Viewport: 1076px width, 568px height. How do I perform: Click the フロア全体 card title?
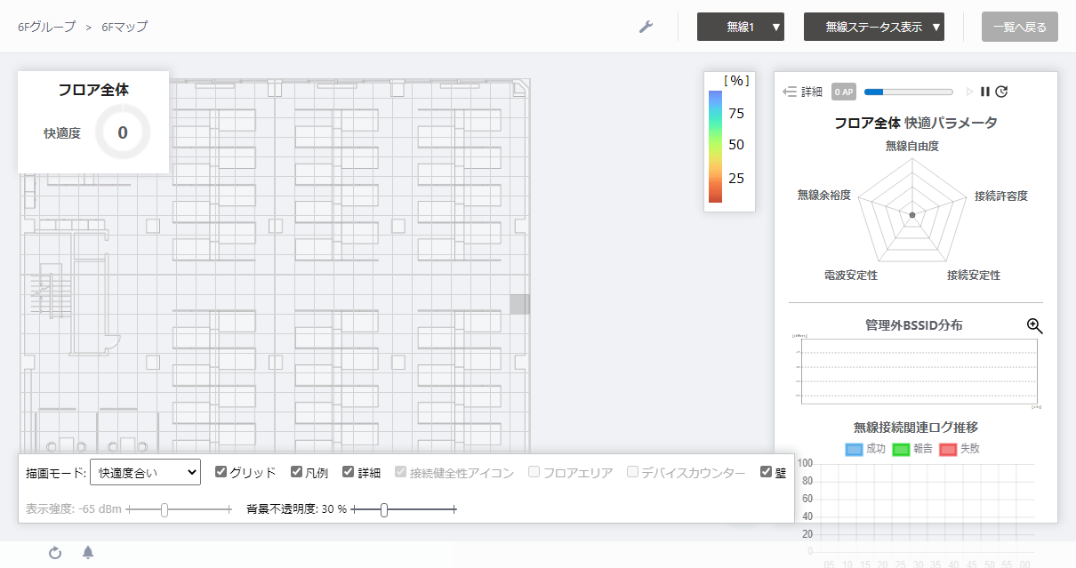coord(93,90)
